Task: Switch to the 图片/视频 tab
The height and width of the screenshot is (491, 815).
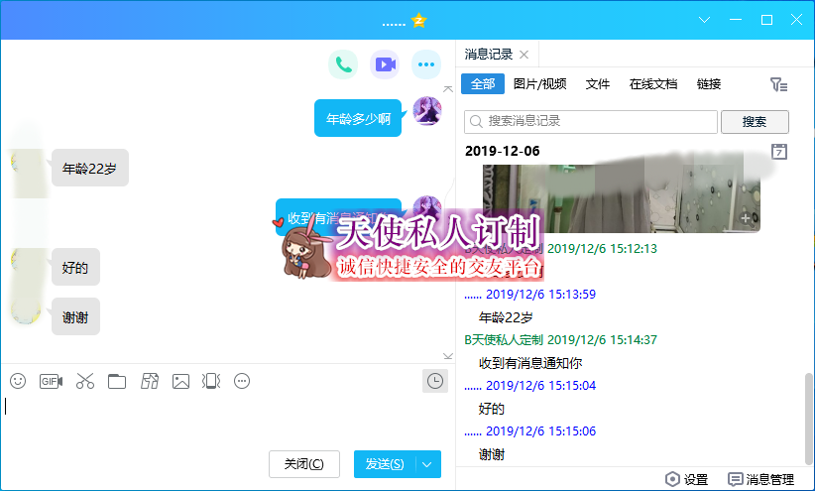Action: pos(539,84)
